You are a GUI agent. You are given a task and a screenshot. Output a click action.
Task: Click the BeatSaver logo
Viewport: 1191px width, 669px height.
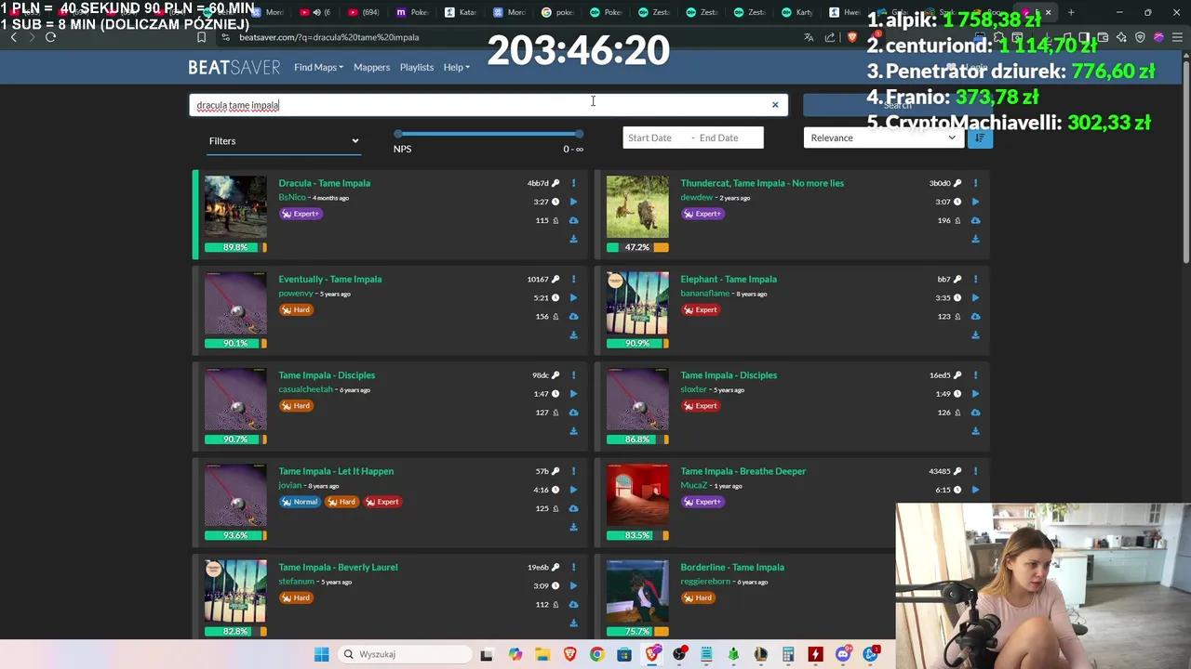[x=234, y=67]
